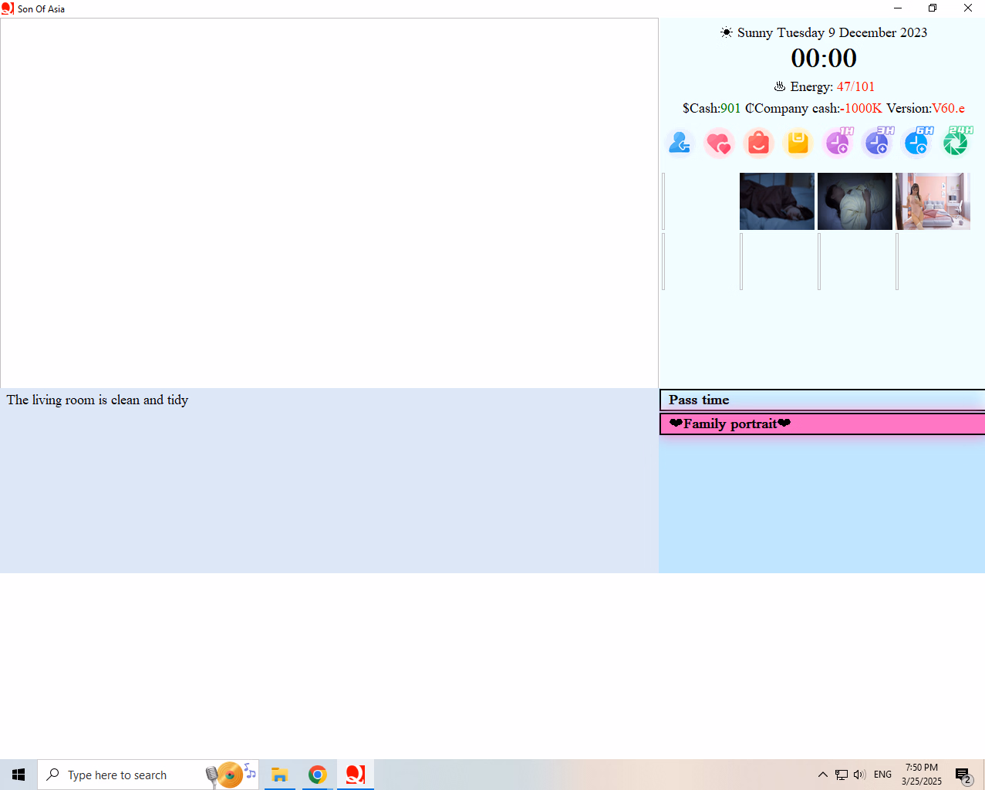This screenshot has width=985, height=790.
Task: Advance time with the 6H clock icon
Action: point(917,143)
